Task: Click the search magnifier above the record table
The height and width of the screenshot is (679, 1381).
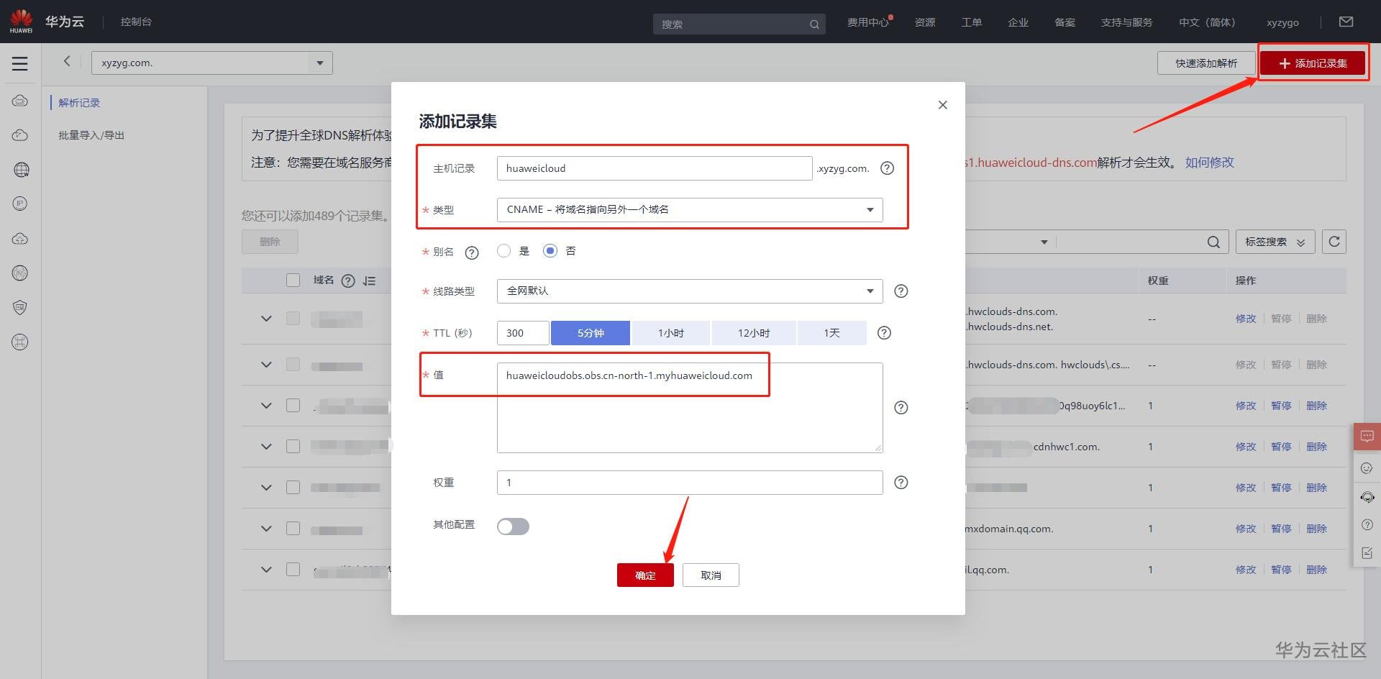Action: tap(1213, 242)
